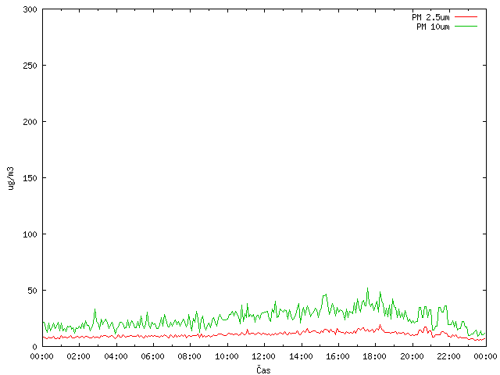Click the y-axis value 200
Image resolution: width=500 pixels, height=375 pixels.
(30, 122)
